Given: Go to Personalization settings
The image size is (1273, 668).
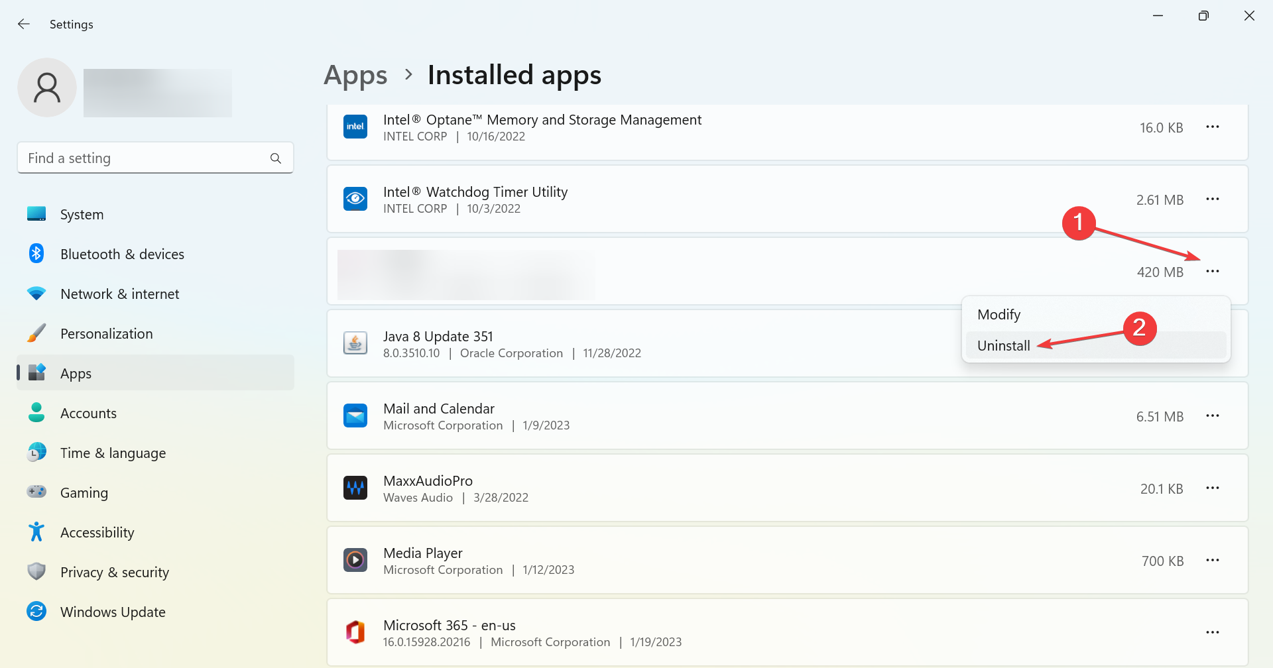Looking at the screenshot, I should click(155, 333).
